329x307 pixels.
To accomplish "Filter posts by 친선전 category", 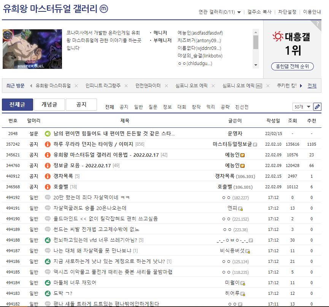I will tap(242, 107).
